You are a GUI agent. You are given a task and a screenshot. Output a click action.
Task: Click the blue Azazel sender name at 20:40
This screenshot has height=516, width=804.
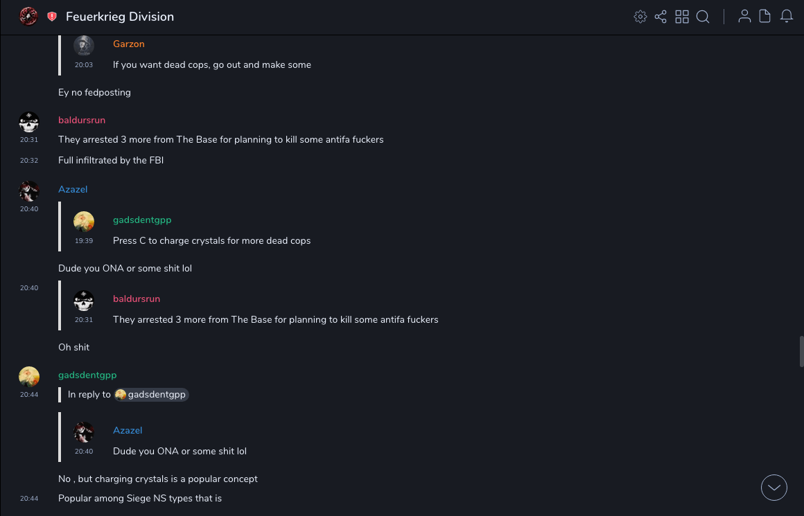(x=73, y=189)
